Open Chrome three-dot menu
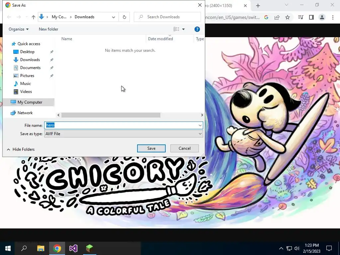Viewport: 340px width, 255px height. tap(333, 17)
